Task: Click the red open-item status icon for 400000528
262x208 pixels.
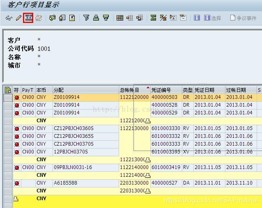Action: tap(17, 105)
